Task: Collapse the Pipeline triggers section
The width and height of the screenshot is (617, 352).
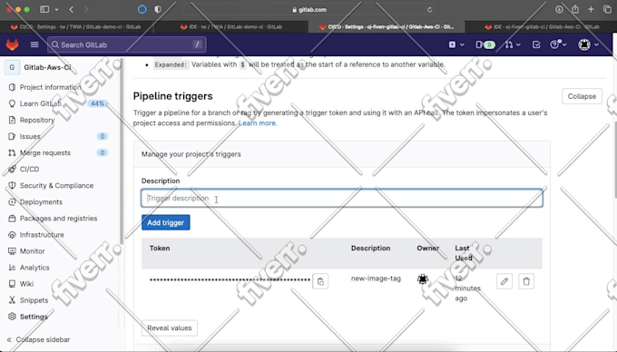Action: point(582,96)
